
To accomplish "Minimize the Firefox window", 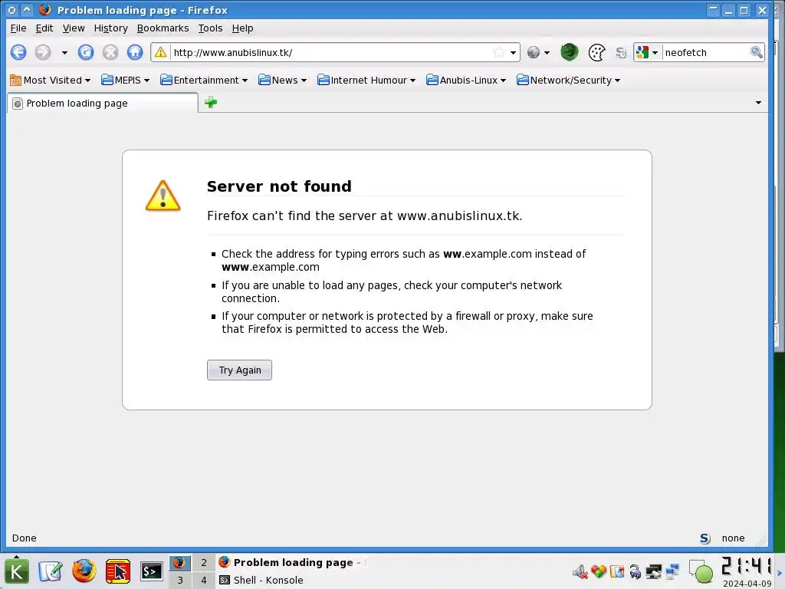I will (728, 10).
